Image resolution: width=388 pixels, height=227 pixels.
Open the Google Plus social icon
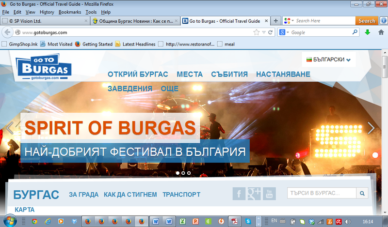[254, 194]
